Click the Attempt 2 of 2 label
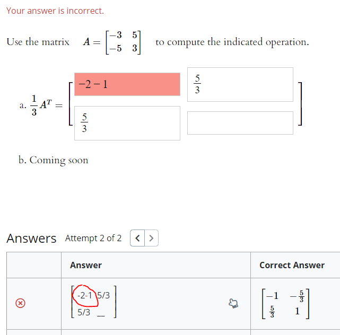Image resolution: width=340 pixels, height=335 pixels. (93, 238)
